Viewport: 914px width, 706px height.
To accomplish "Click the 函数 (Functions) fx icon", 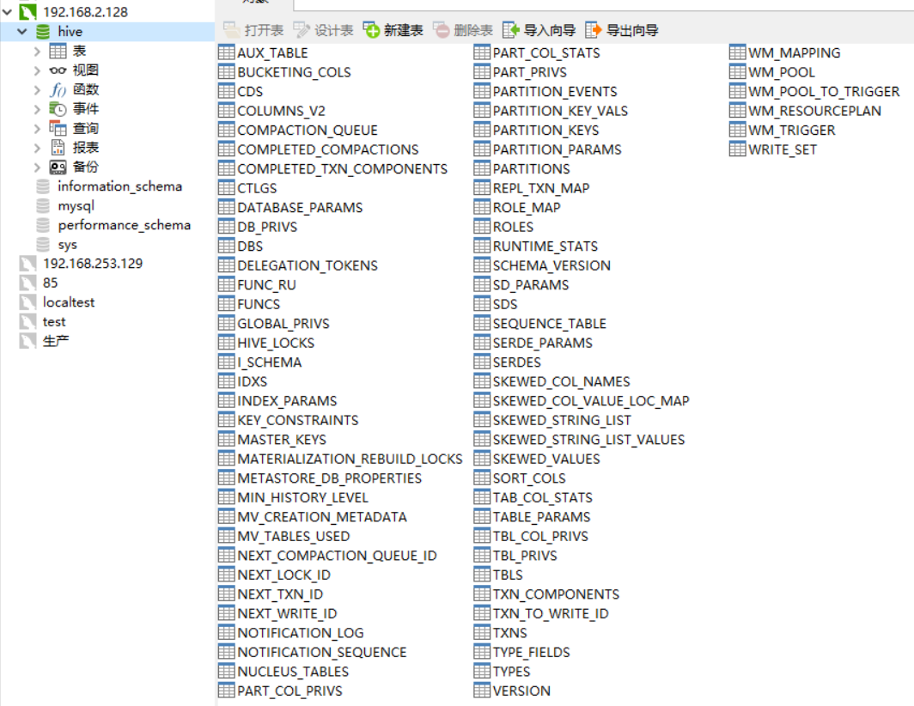I will click(58, 90).
